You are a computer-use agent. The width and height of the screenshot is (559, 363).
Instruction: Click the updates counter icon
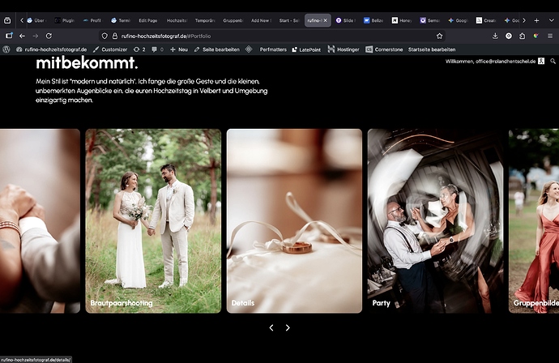click(x=139, y=49)
